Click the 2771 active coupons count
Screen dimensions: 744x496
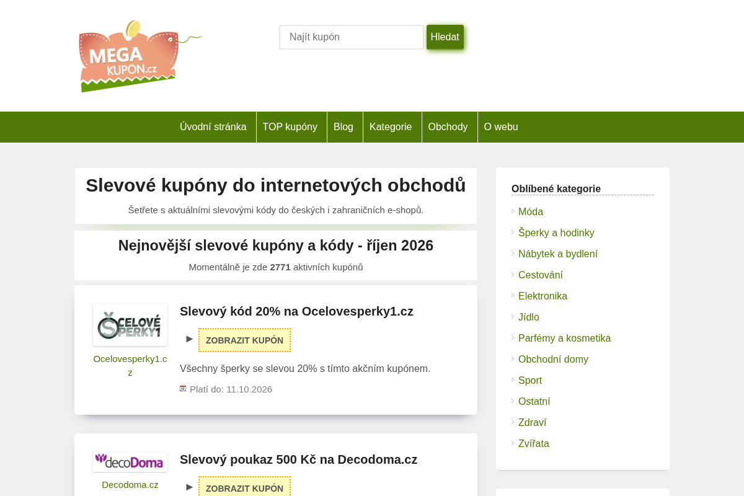click(x=280, y=267)
